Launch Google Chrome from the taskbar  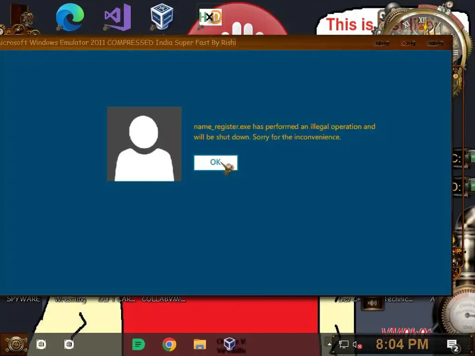click(169, 344)
